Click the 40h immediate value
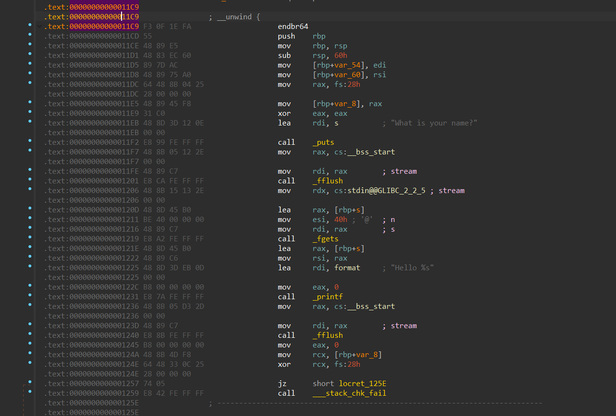The height and width of the screenshot is (416, 616). pyautogui.click(x=341, y=220)
